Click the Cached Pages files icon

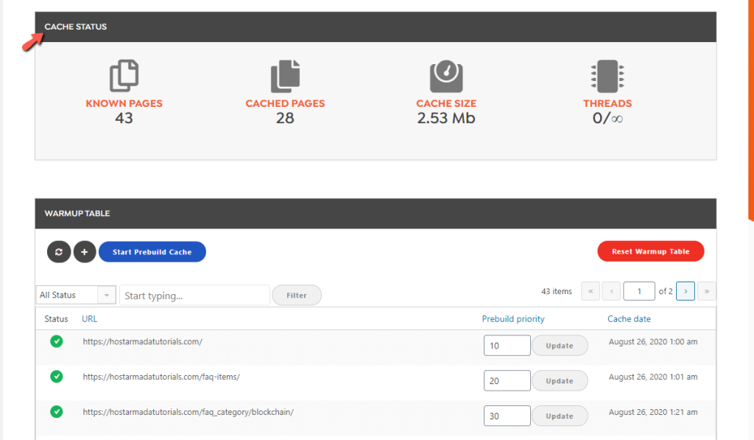pos(285,76)
